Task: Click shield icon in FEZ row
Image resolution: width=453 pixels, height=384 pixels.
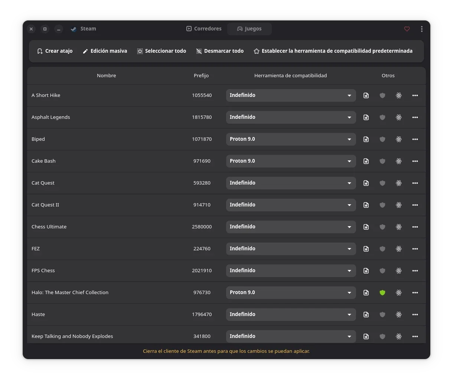Action: point(382,249)
